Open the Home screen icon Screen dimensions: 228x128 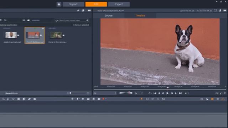pos(59,4)
